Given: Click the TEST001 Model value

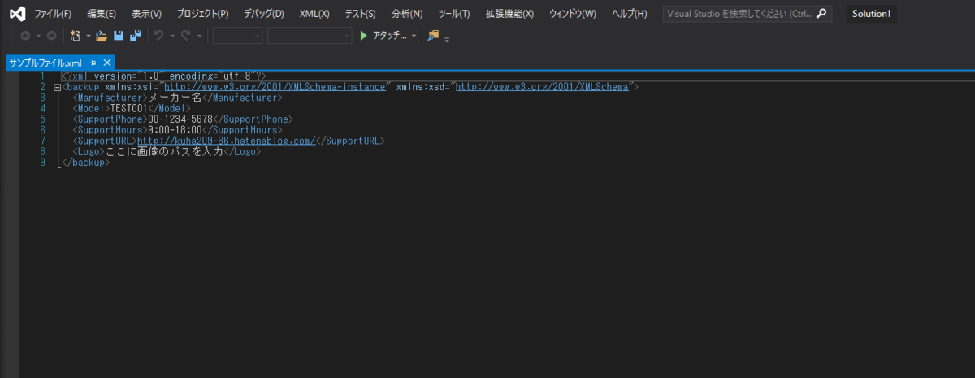Looking at the screenshot, I should (x=129, y=108).
